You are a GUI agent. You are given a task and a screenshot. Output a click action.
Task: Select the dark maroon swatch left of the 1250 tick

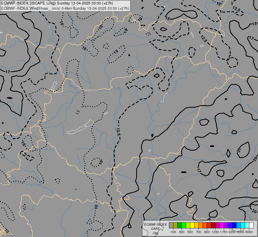click(x=213, y=225)
